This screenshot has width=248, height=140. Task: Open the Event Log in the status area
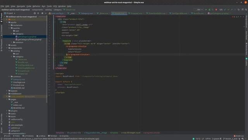(x=239, y=136)
